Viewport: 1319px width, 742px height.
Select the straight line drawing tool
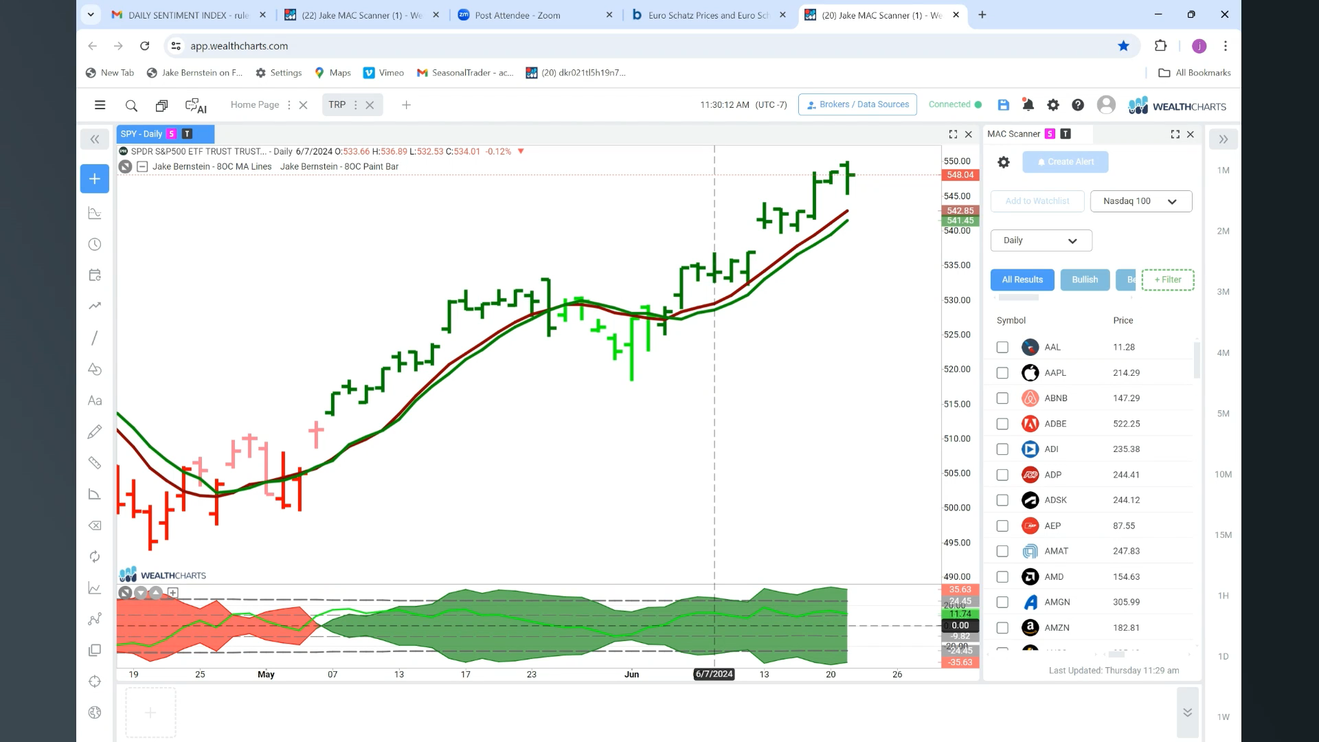(95, 338)
